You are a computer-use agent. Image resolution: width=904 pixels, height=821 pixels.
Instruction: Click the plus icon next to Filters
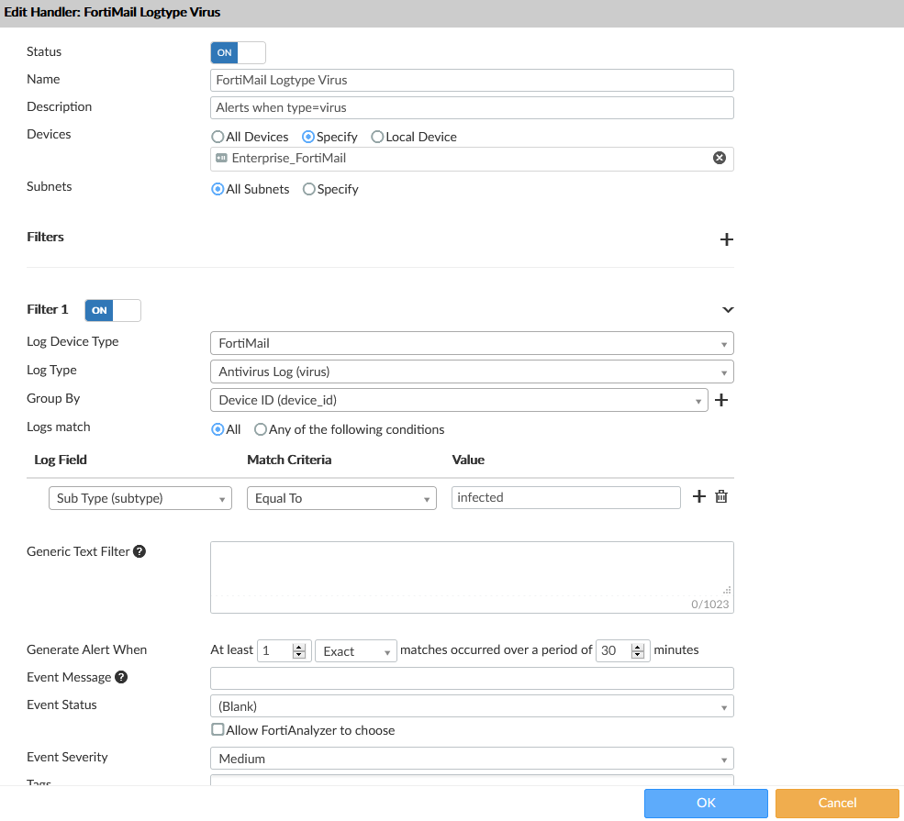[x=726, y=239]
